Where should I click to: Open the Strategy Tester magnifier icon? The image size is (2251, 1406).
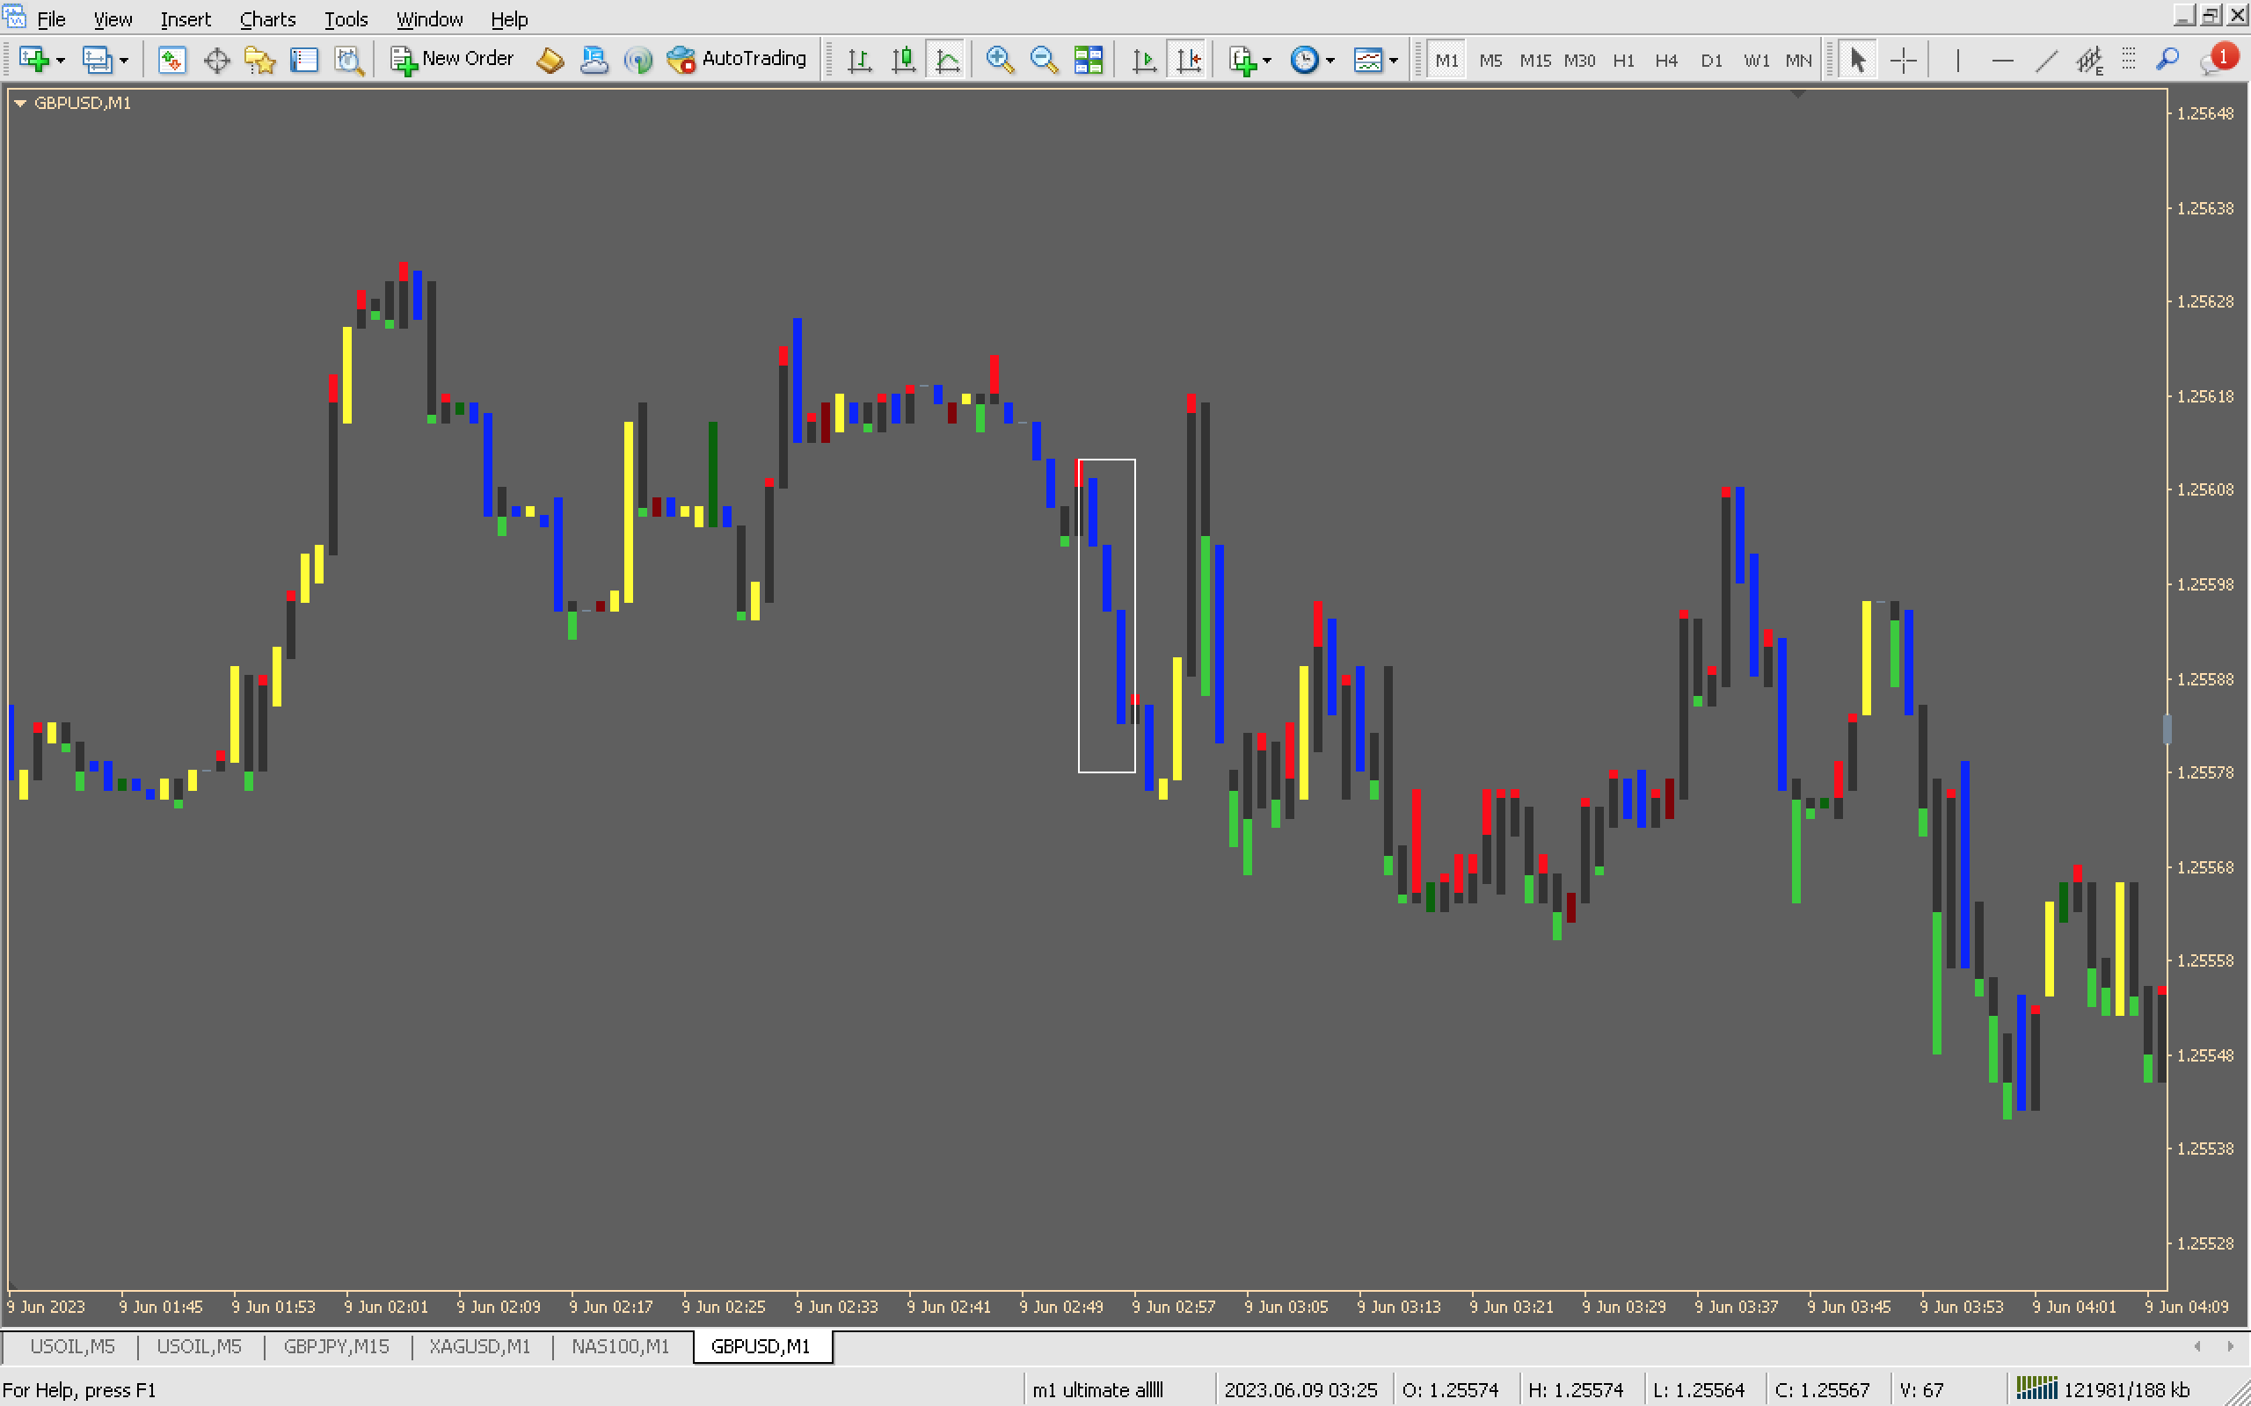(349, 61)
